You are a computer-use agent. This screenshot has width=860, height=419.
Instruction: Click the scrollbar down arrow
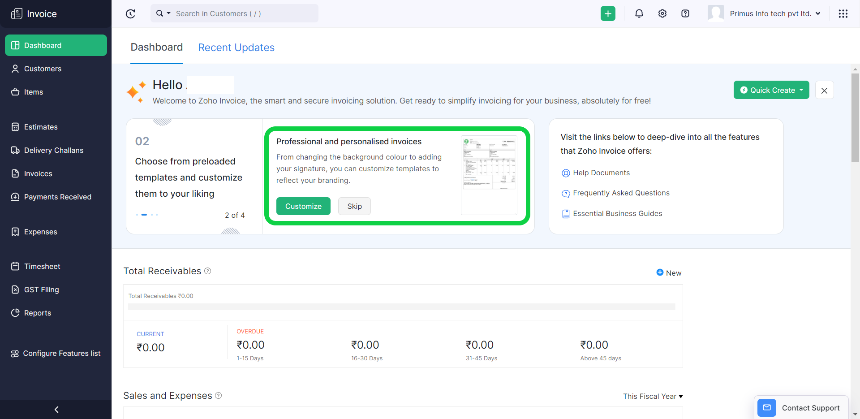coord(855,415)
